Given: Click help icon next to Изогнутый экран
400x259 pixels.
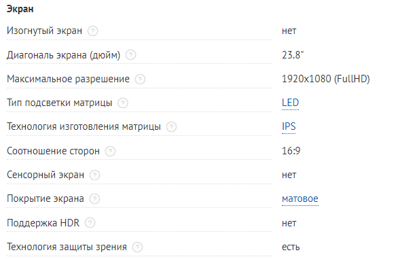Looking at the screenshot, I should [x=92, y=31].
